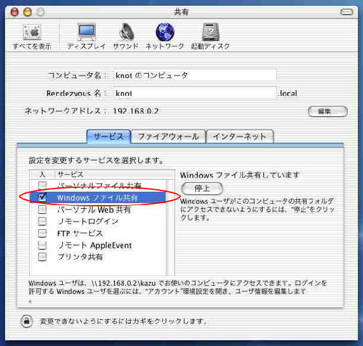
Task: Click the コンピュータ名 input field
Action: tap(195, 75)
